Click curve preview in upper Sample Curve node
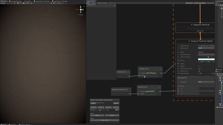This screenshot has height=125, width=223. point(151,73)
